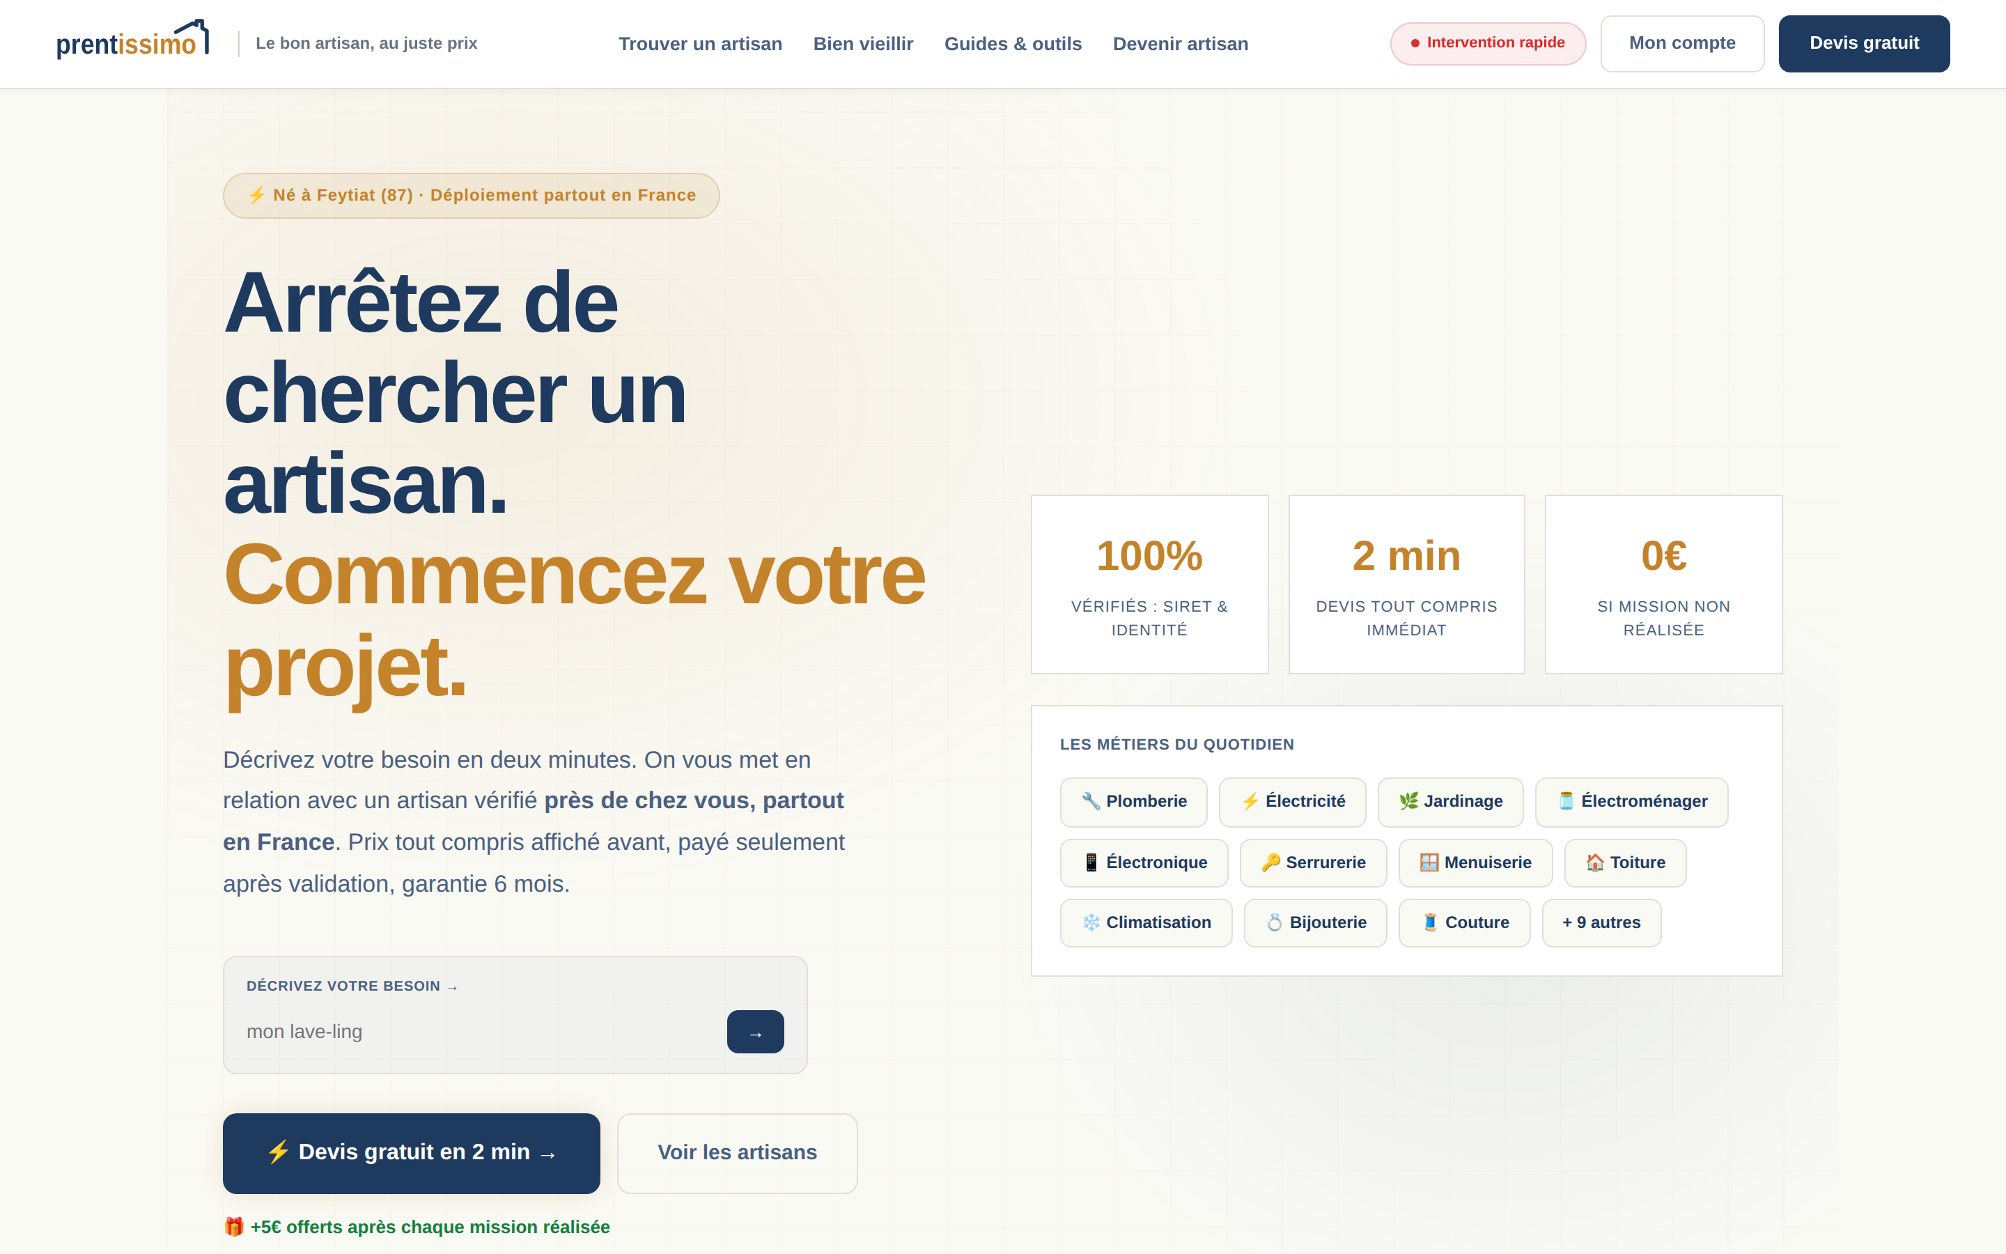
Task: Pick the Toiture house chip
Action: (x=1625, y=862)
